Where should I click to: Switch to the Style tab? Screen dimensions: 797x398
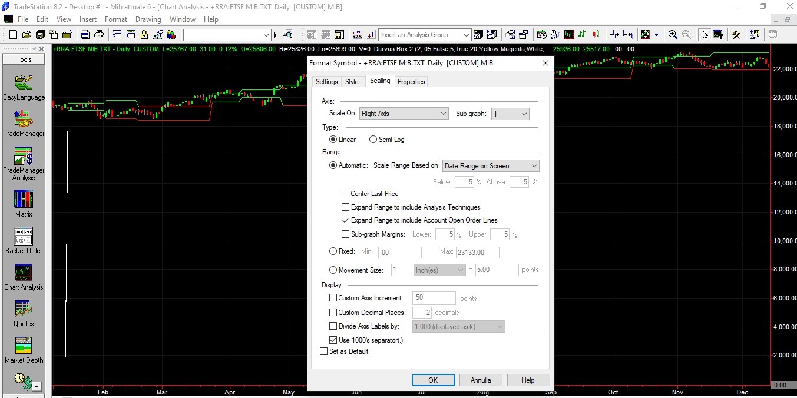tap(352, 82)
